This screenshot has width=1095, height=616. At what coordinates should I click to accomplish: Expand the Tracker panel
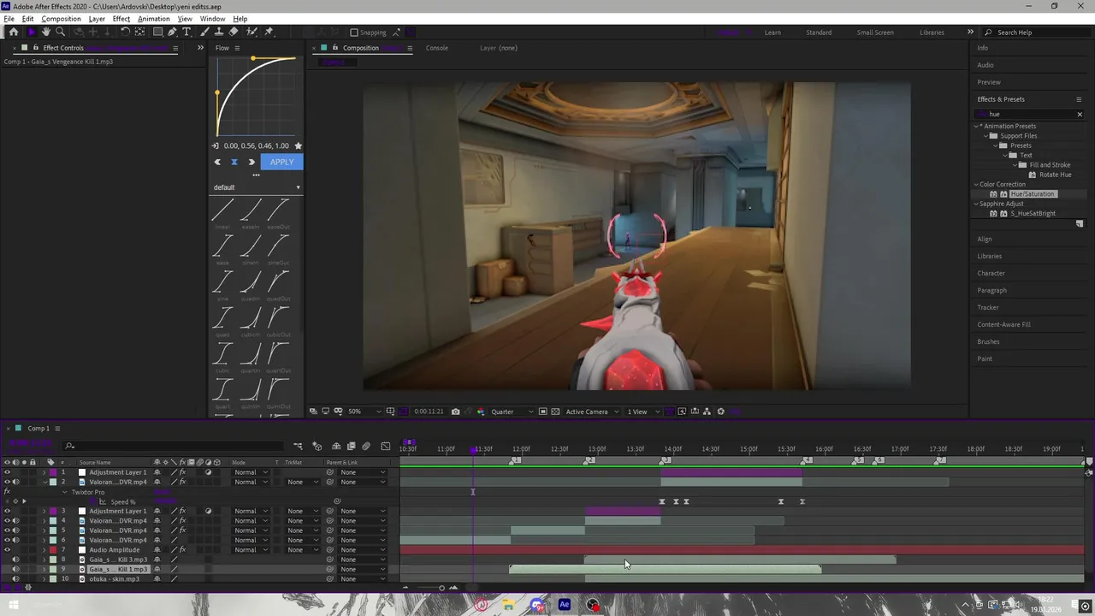point(988,307)
